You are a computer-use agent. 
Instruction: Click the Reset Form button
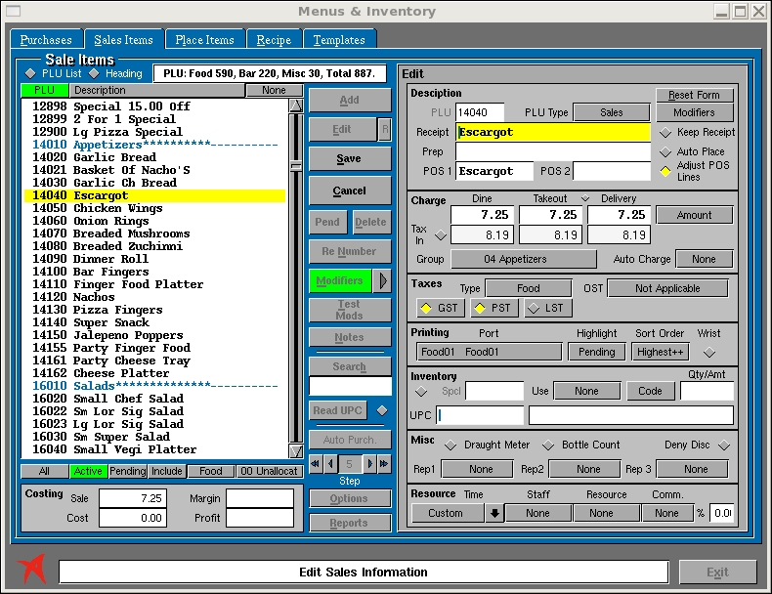click(x=694, y=95)
